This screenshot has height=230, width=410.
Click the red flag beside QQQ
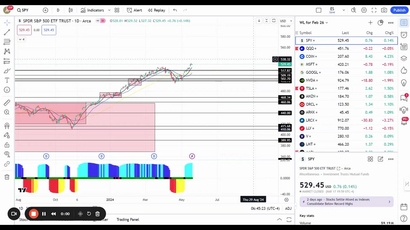click(297, 49)
